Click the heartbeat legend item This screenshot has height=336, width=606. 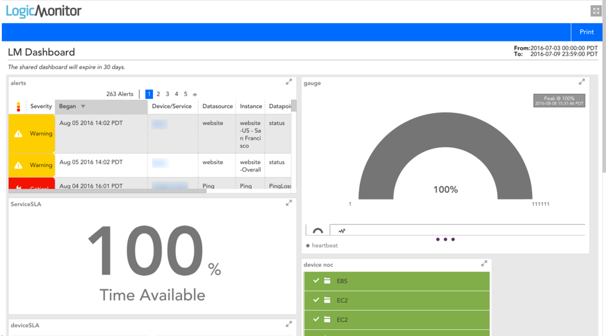(x=322, y=245)
